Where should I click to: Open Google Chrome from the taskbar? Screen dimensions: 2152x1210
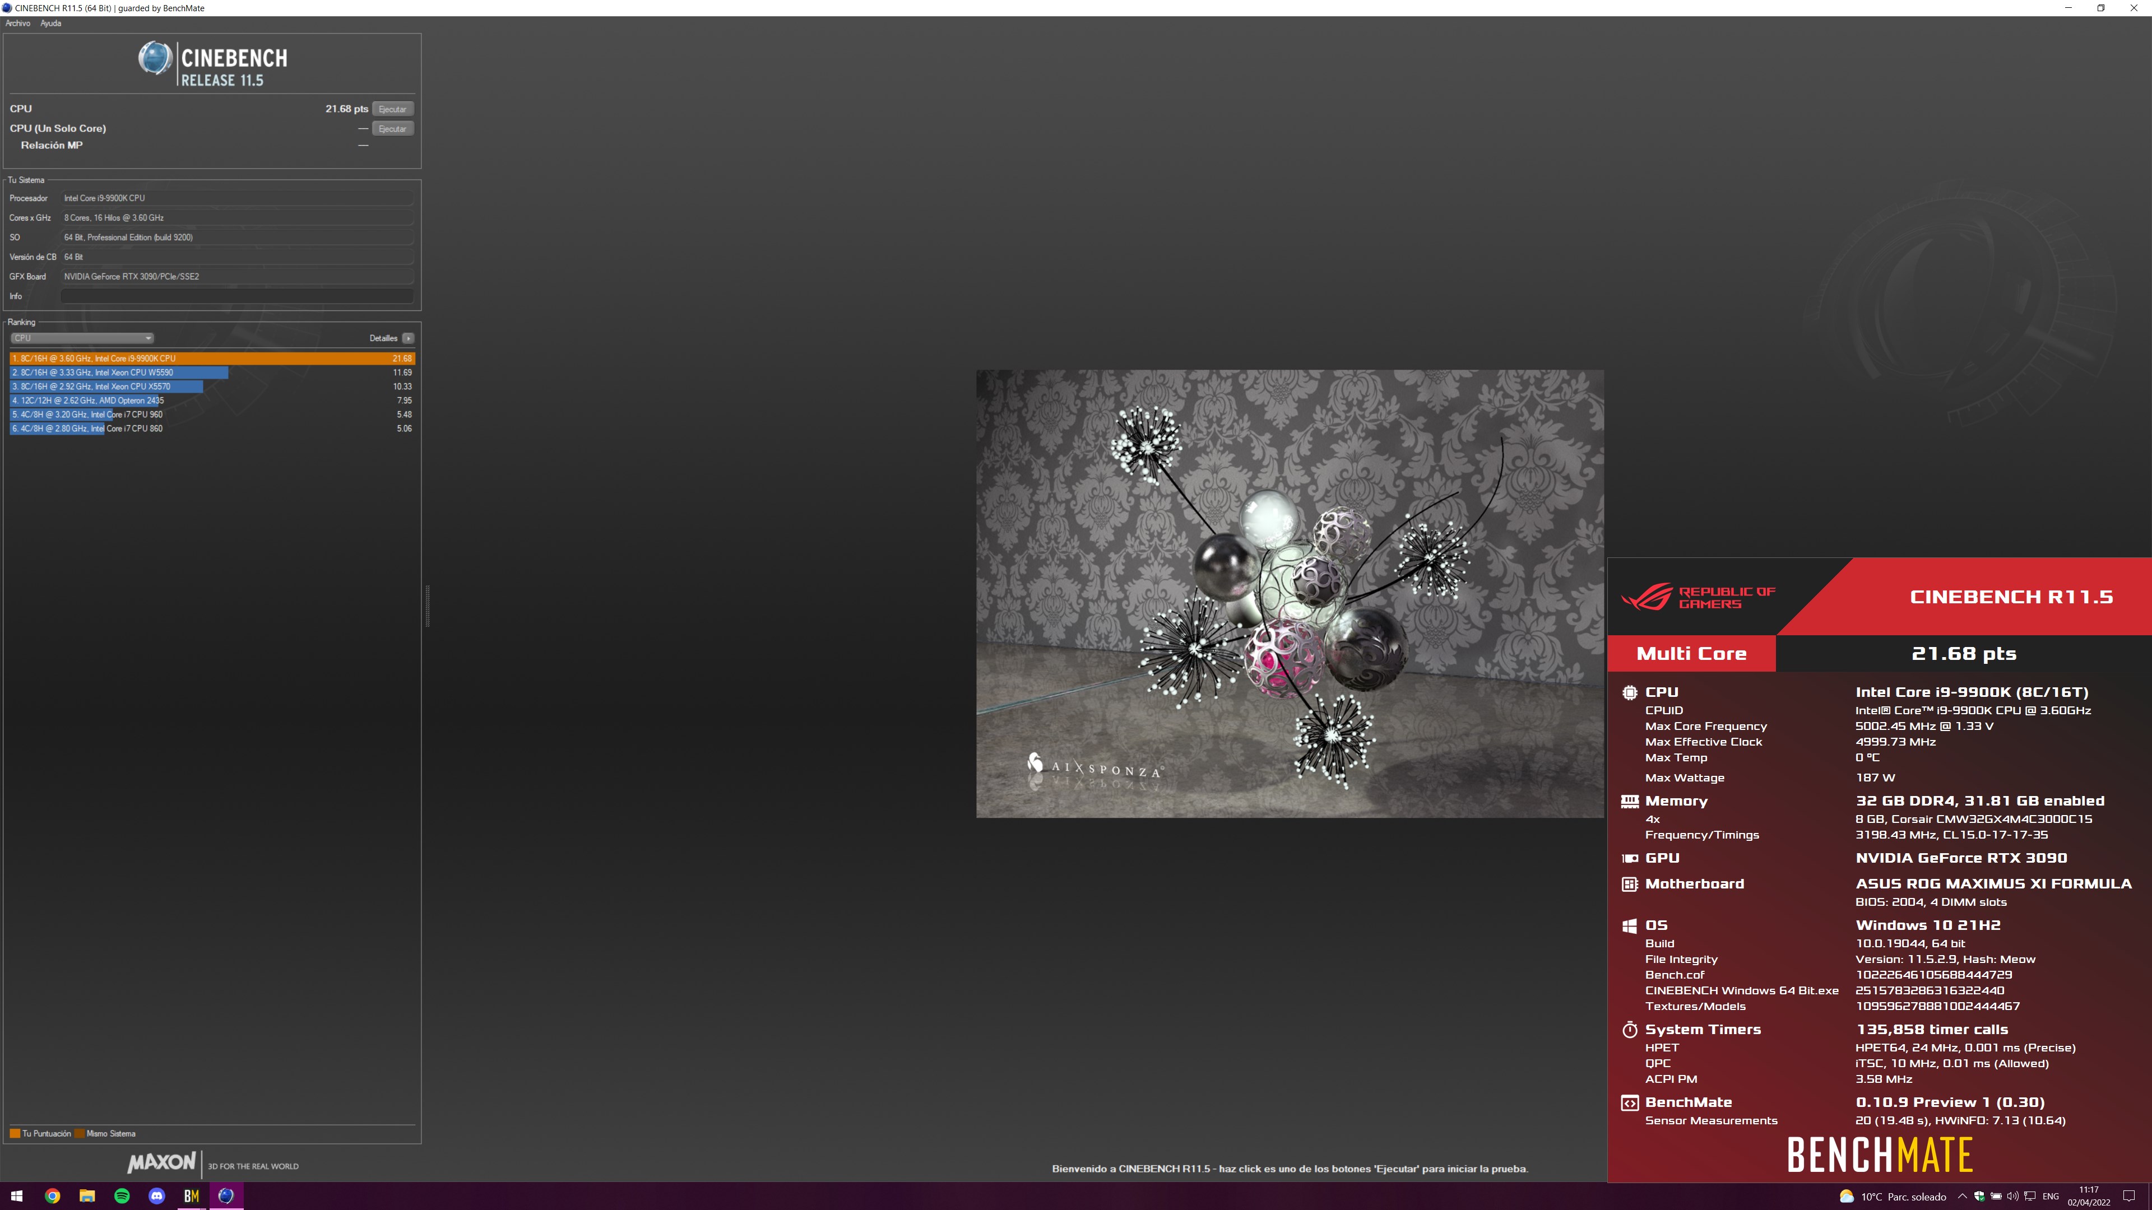[x=52, y=1196]
